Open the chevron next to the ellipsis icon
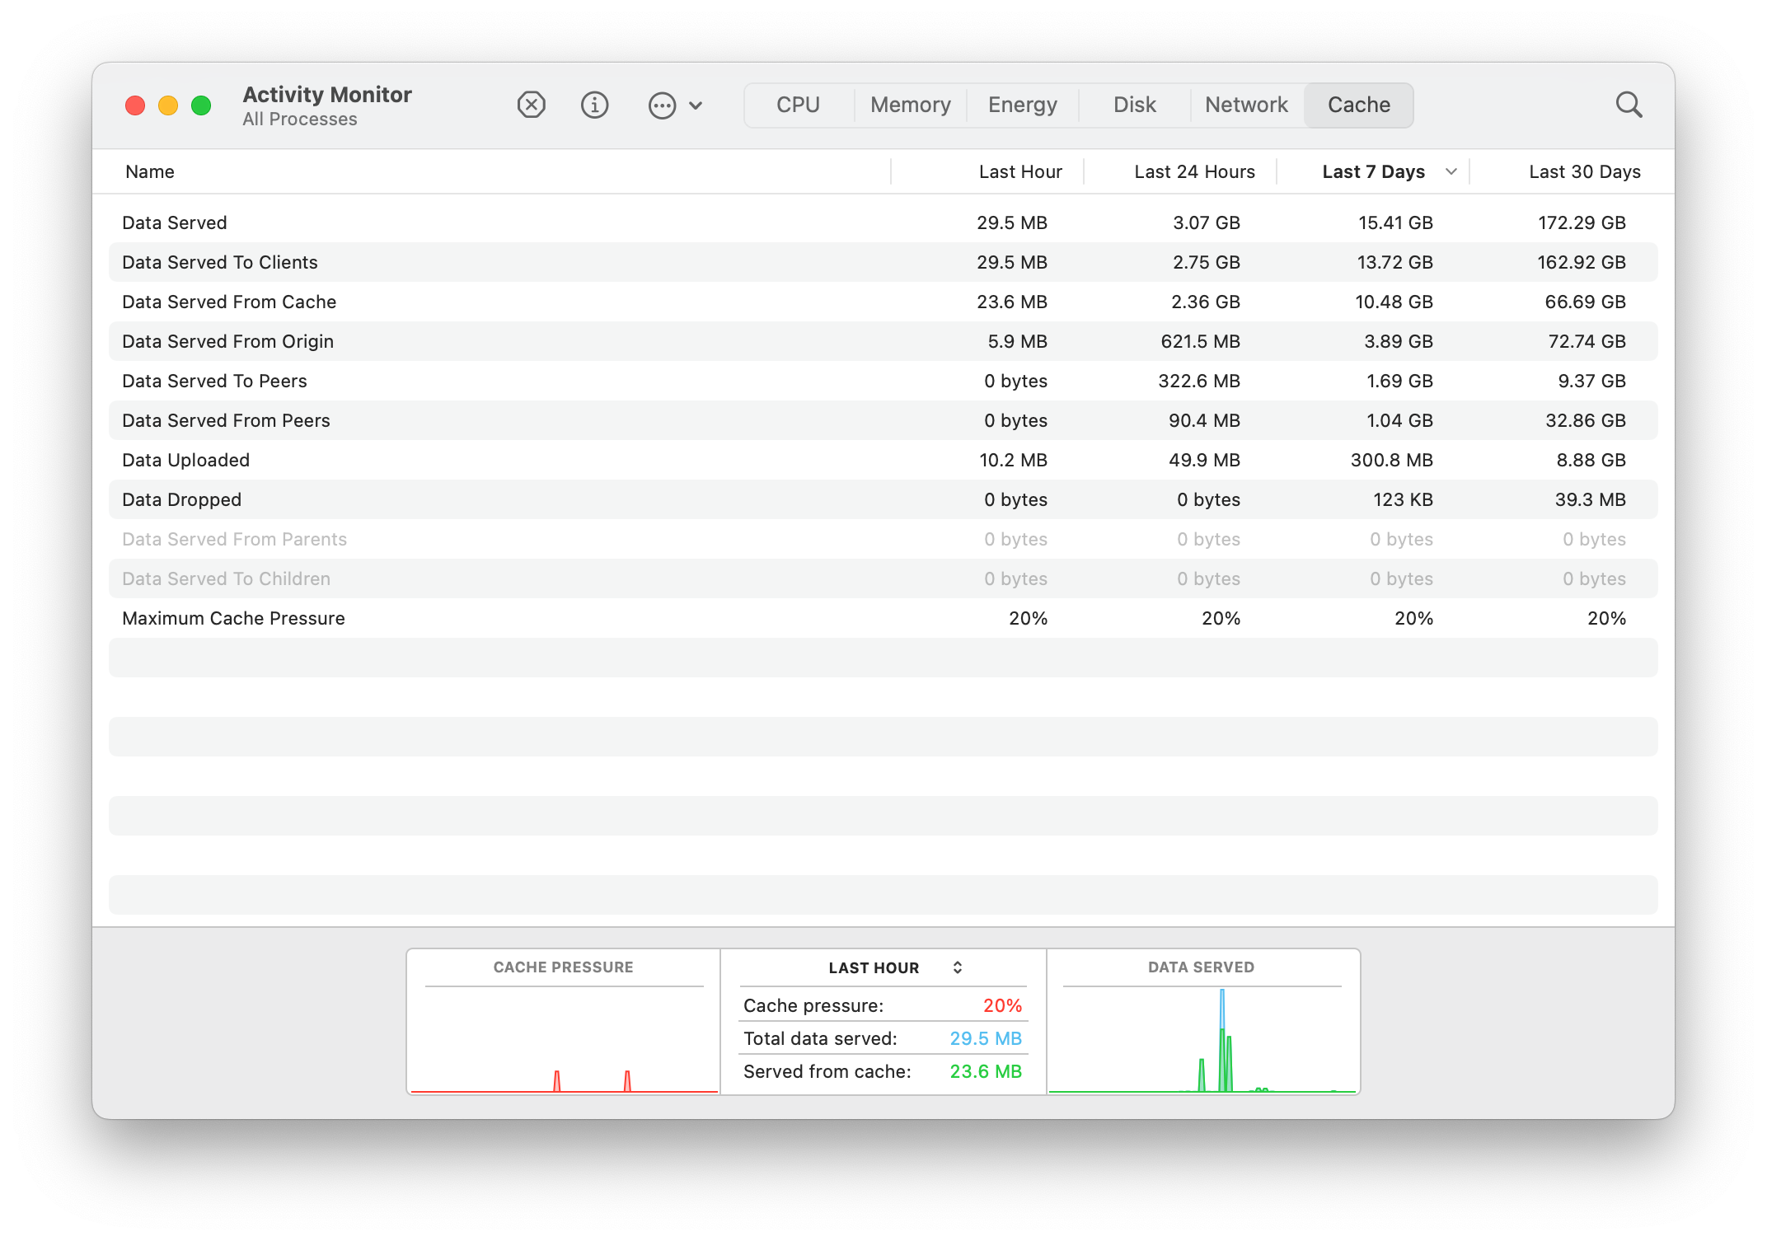Screen dimensions: 1767x1241 (696, 105)
